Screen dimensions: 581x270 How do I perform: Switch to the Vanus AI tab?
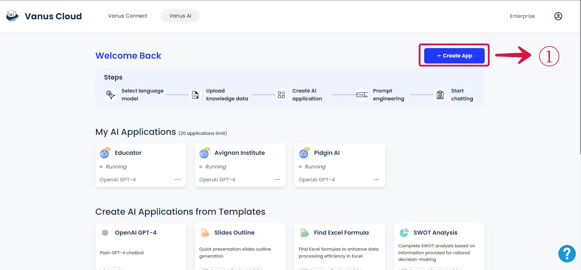[180, 16]
